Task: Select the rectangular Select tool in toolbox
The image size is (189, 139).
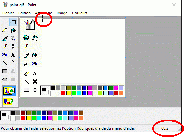Action: click(x=13, y=22)
